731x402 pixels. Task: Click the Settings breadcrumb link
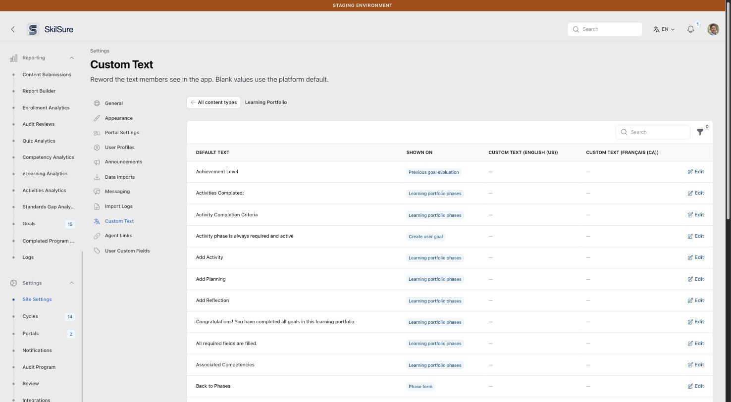pyautogui.click(x=100, y=51)
